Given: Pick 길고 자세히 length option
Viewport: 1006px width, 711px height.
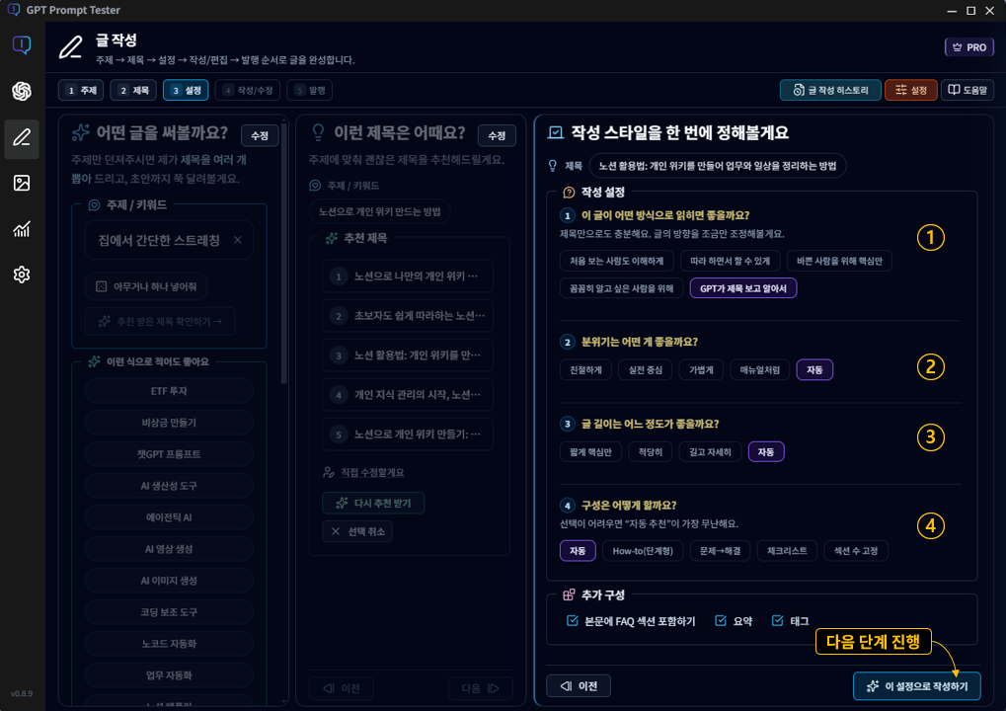Looking at the screenshot, I should 713,451.
